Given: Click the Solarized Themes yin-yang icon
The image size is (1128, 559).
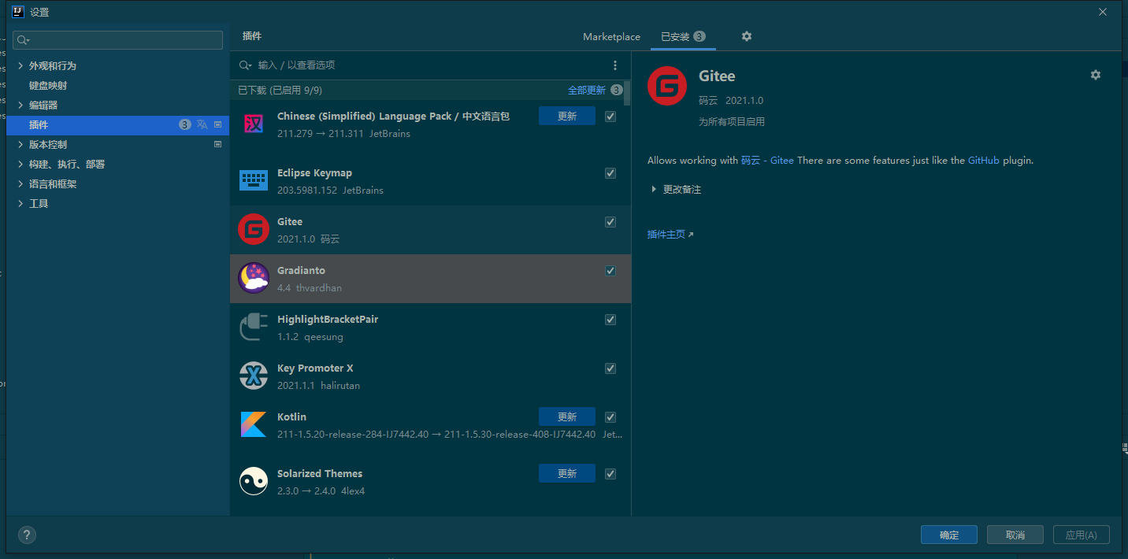Looking at the screenshot, I should coord(254,481).
